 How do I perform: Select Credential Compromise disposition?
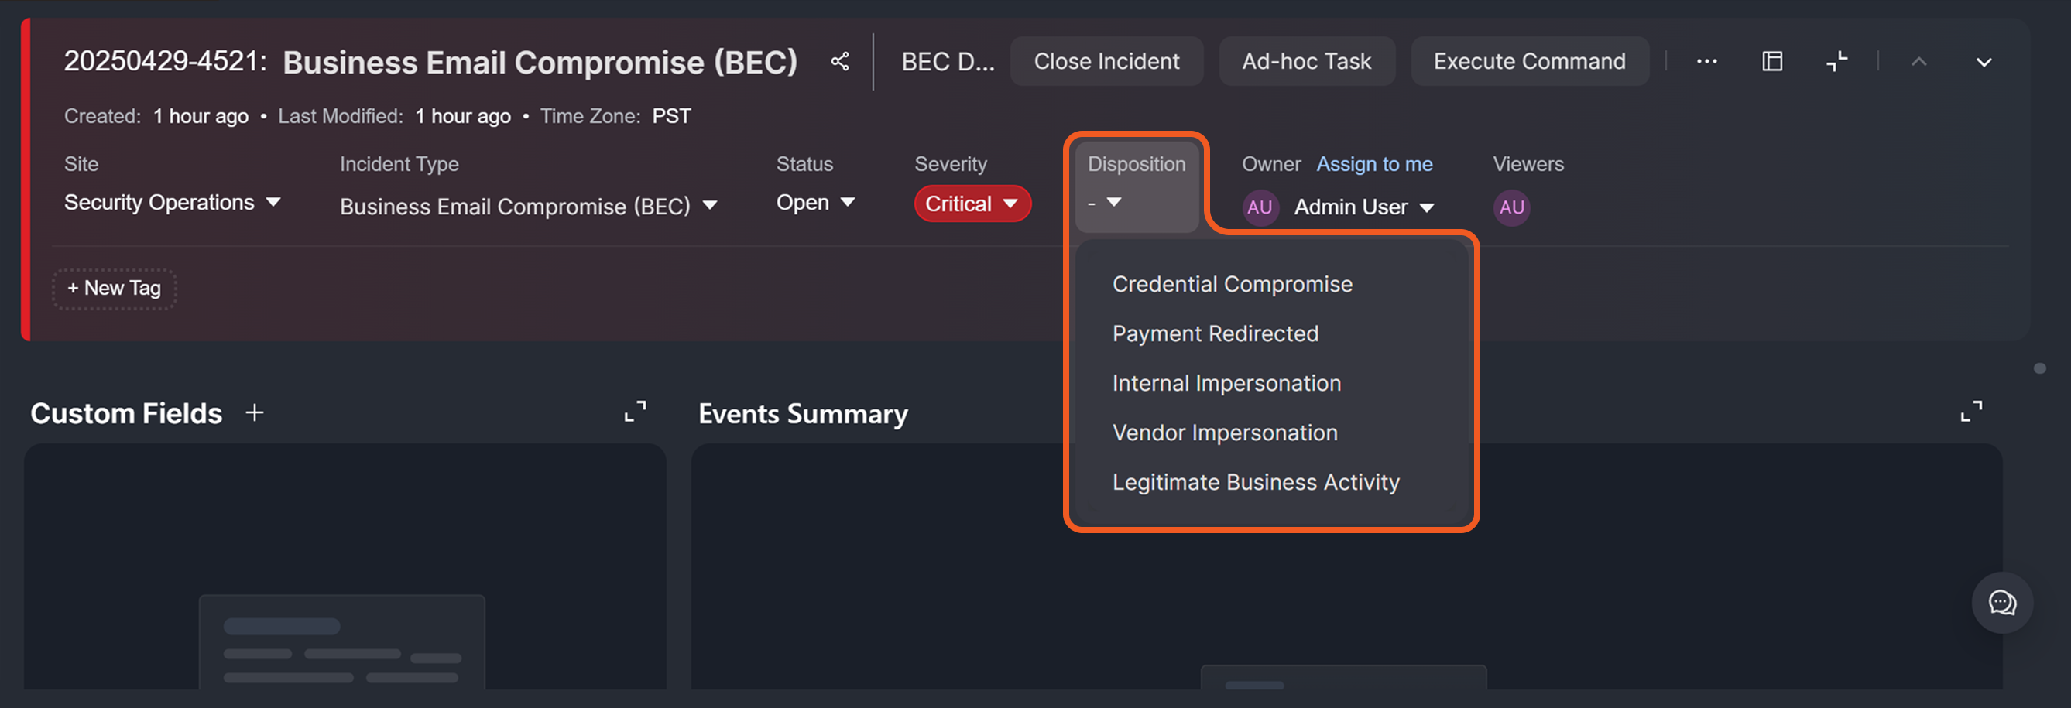[1232, 285]
